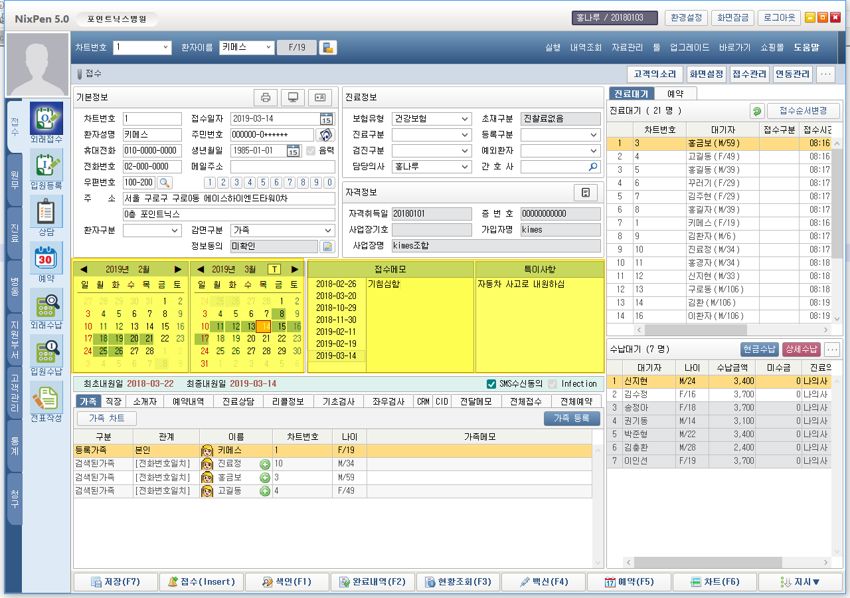
Task: Toggle the SMS수신동의 checkbox
Action: point(491,384)
